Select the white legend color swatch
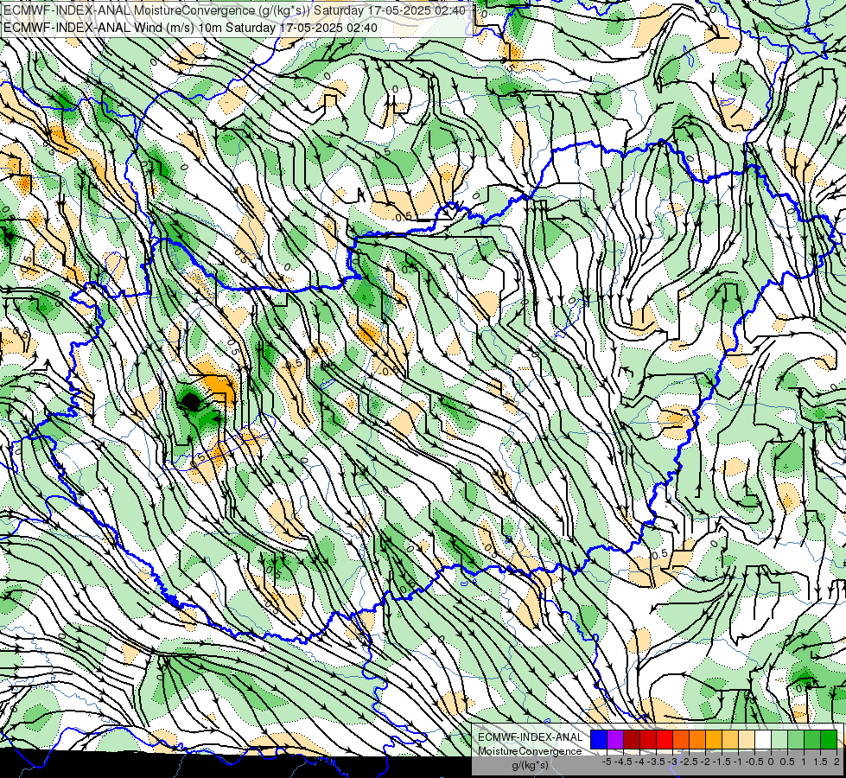Viewport: 846px width, 778px height. pyautogui.click(x=763, y=739)
